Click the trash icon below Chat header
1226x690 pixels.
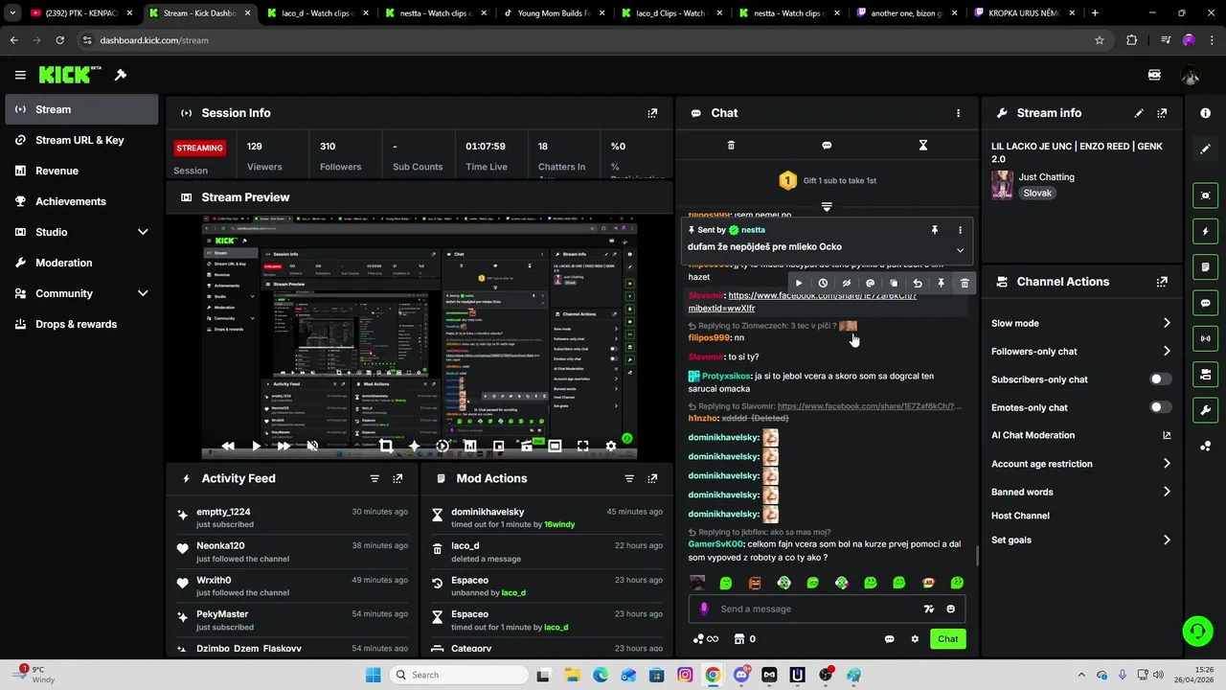click(x=731, y=146)
